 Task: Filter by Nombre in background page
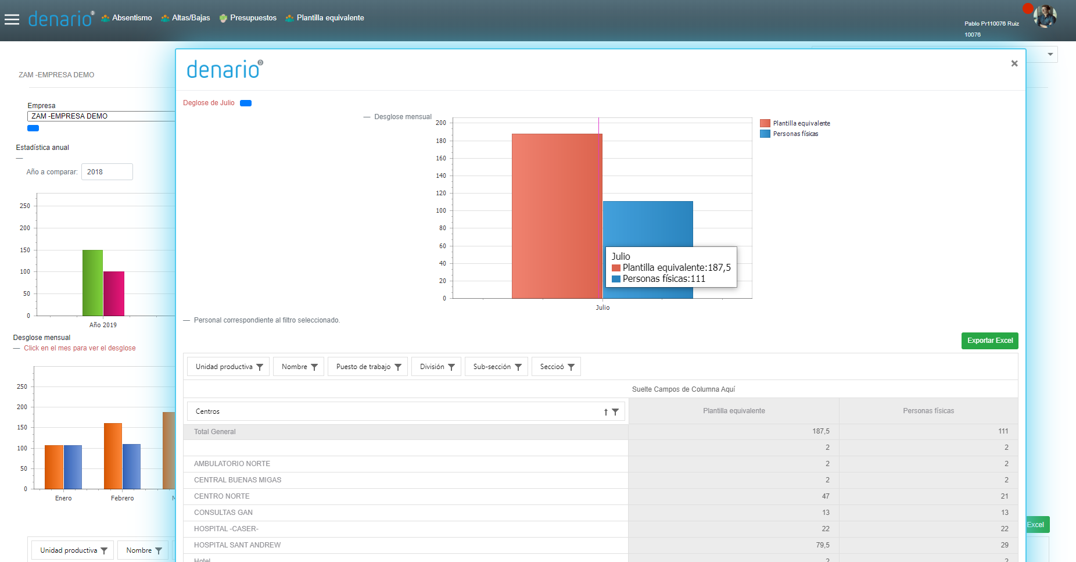pos(143,550)
